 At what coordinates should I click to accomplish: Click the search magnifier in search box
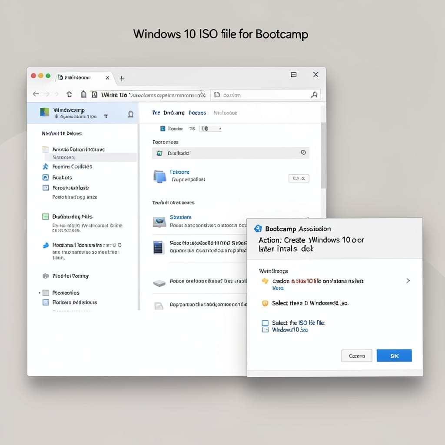point(314,95)
